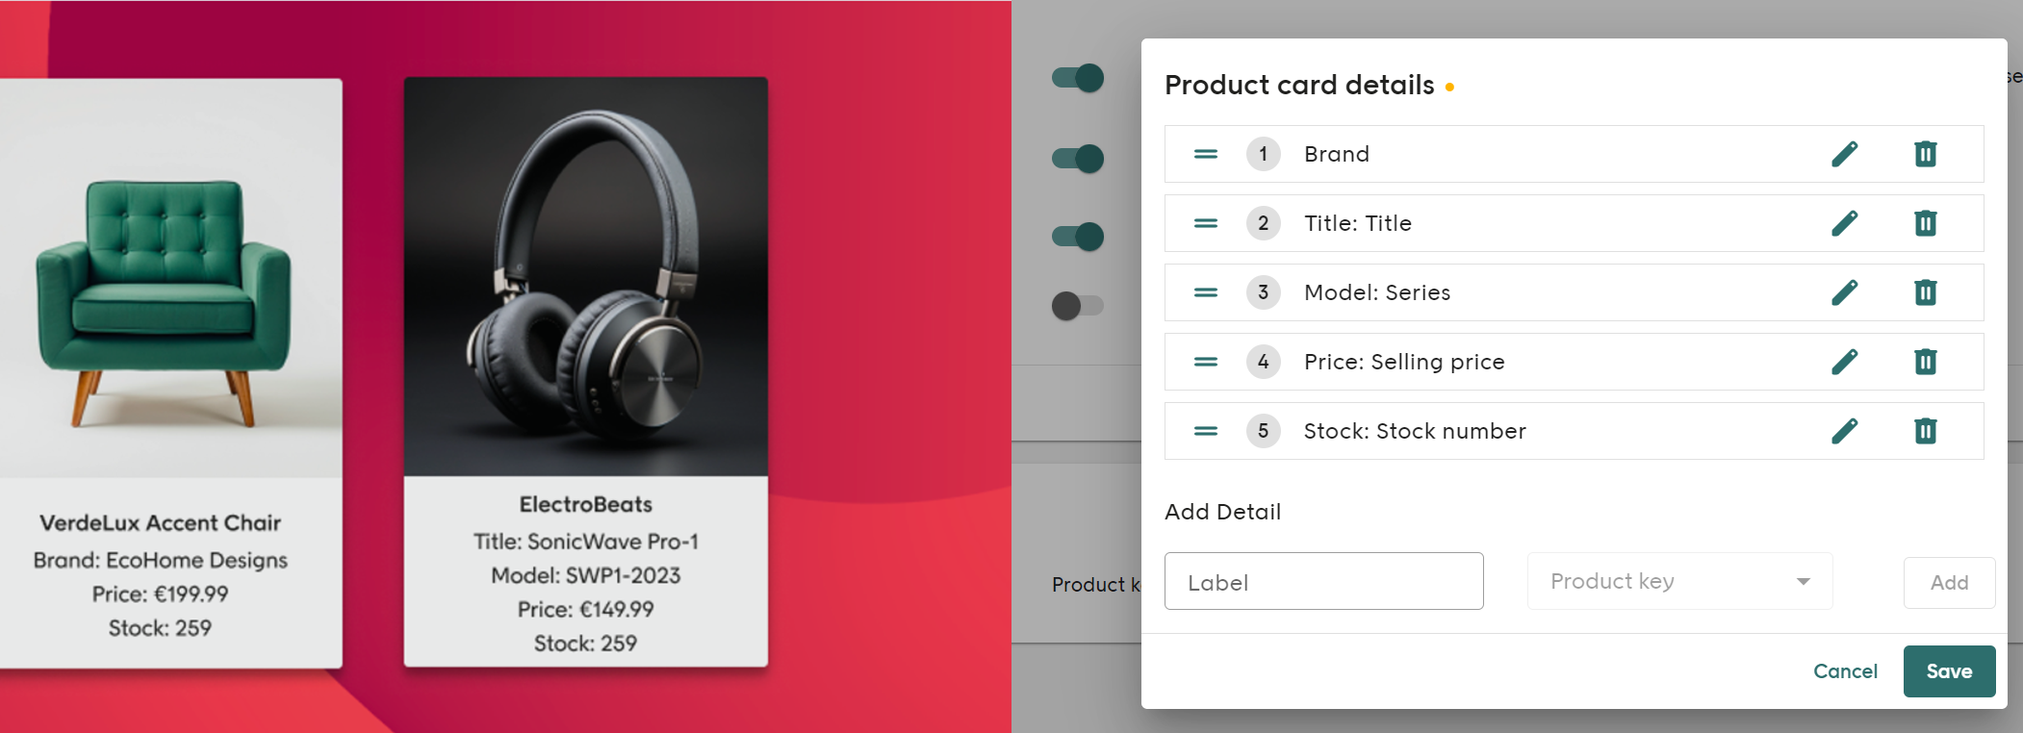Delete the Title: Title row
This screenshot has width=2023, height=733.
coord(1925,223)
